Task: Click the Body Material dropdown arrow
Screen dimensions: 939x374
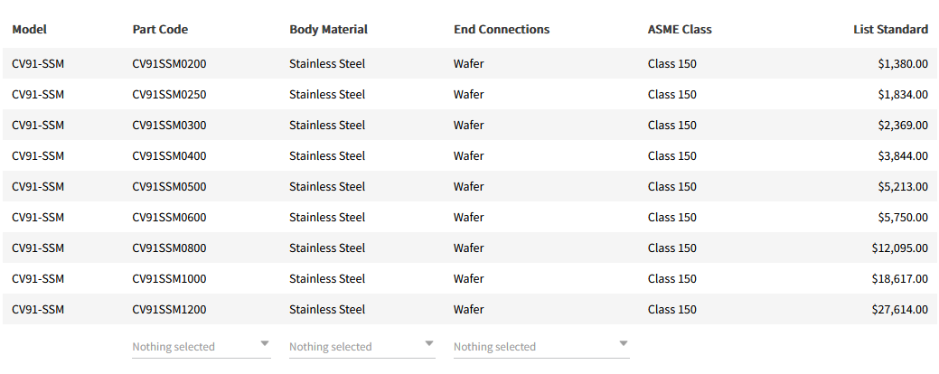Action: pos(429,344)
